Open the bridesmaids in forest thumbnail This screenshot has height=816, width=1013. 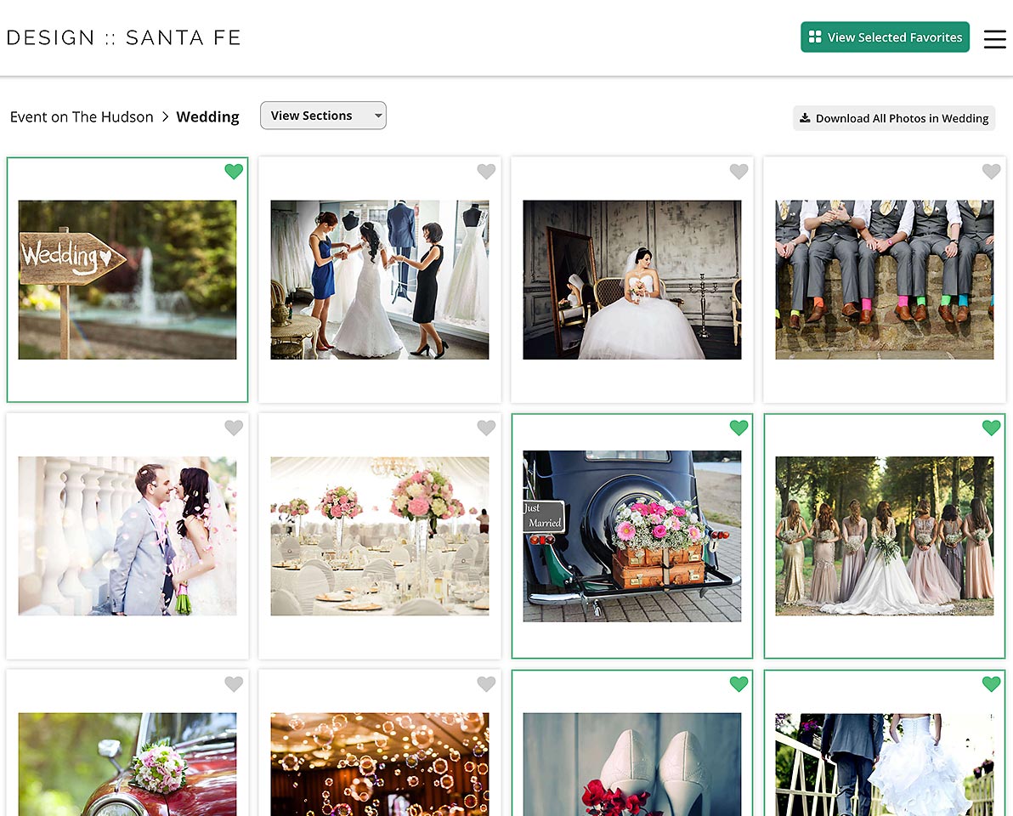coord(885,536)
